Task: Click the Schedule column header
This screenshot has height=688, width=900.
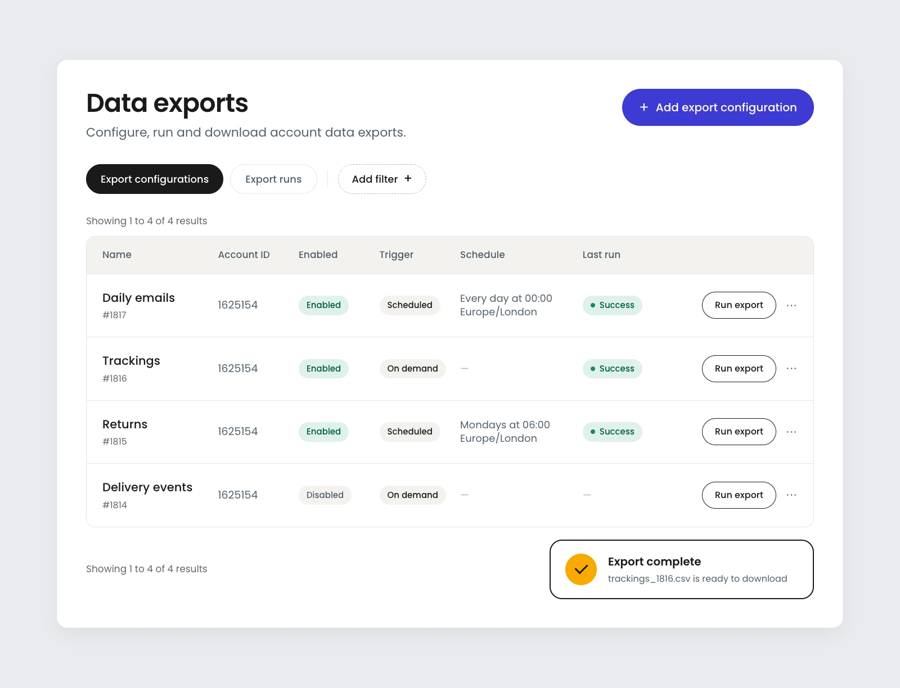Action: pyautogui.click(x=483, y=255)
